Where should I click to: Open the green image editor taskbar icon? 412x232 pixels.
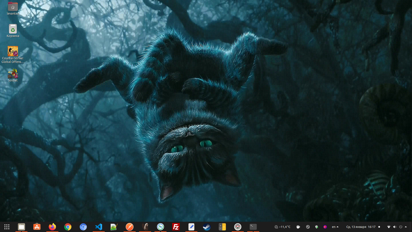[x=114, y=227]
